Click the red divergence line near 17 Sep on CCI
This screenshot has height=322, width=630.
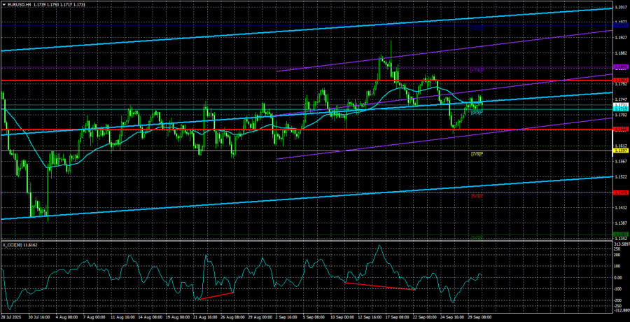pos(379,286)
